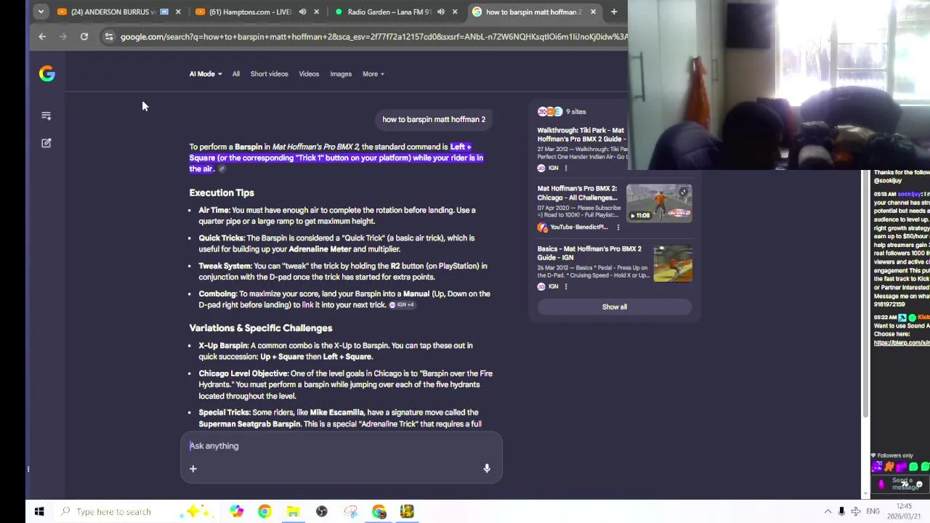Show all sources

point(614,307)
